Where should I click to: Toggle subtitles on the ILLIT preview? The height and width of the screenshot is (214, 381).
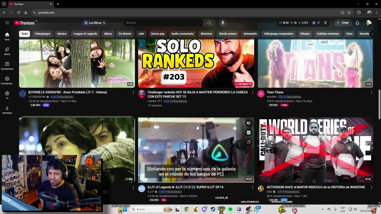pyautogui.click(x=249, y=133)
